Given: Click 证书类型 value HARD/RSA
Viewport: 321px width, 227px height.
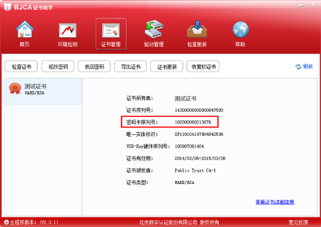Looking at the screenshot, I should pos(184,183).
